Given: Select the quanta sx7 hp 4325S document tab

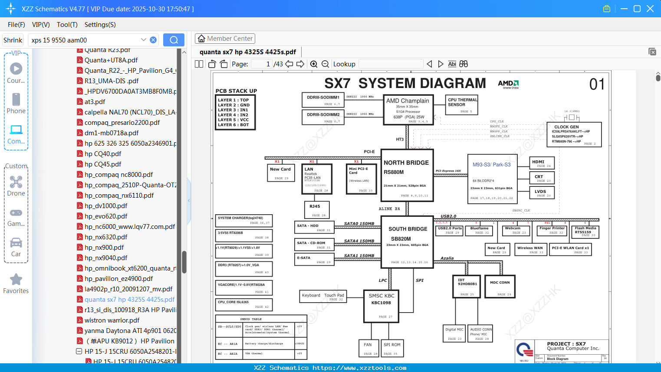Looking at the screenshot, I should click(248, 52).
